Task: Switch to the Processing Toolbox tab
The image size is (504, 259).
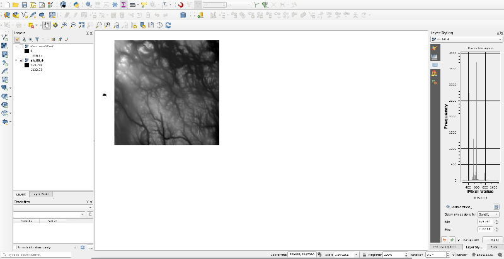Action: click(445, 247)
